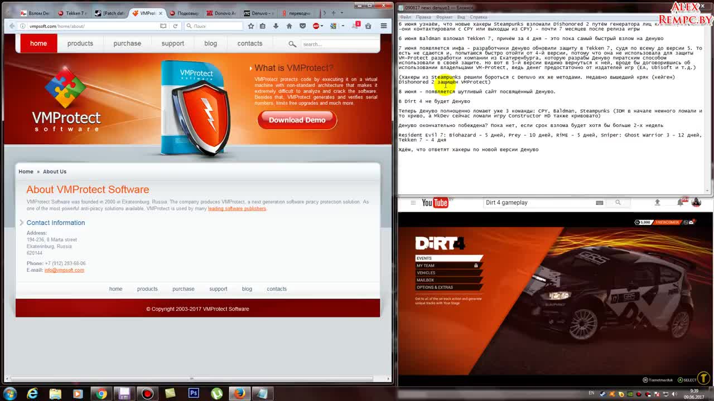This screenshot has height=401, width=714.
Task: Click the info@vmpsoft.com email link
Action: tap(64, 270)
